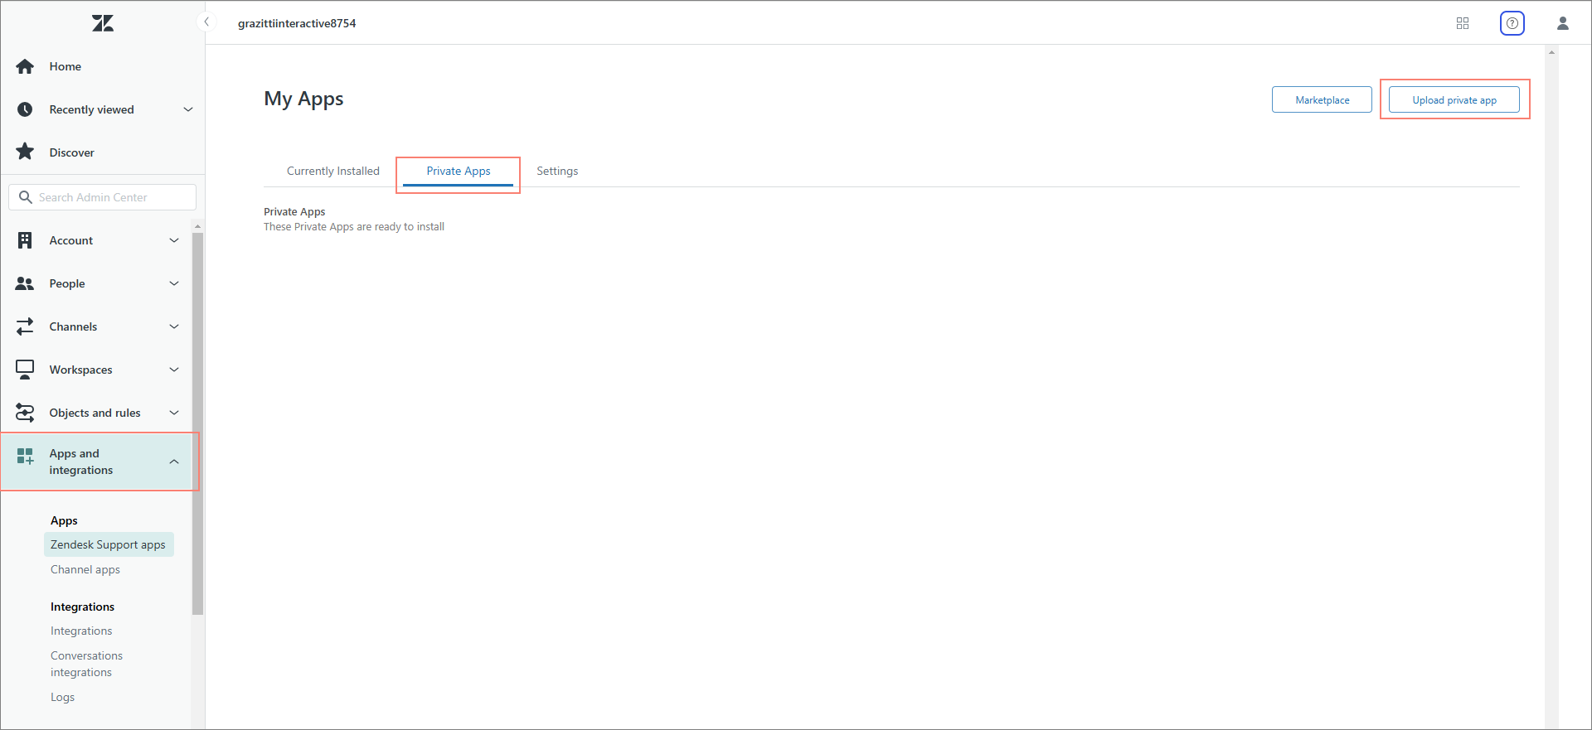Image resolution: width=1592 pixels, height=730 pixels.
Task: Switch to the Currently Installed tab
Action: tap(333, 172)
